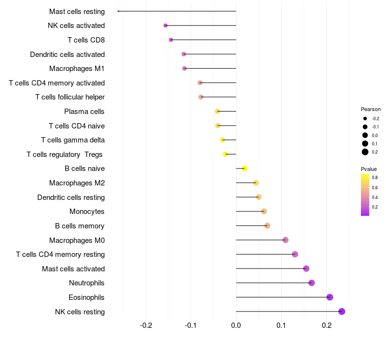386x338 pixels.
Task: Click the NK cells resting data point
Action: point(342,311)
